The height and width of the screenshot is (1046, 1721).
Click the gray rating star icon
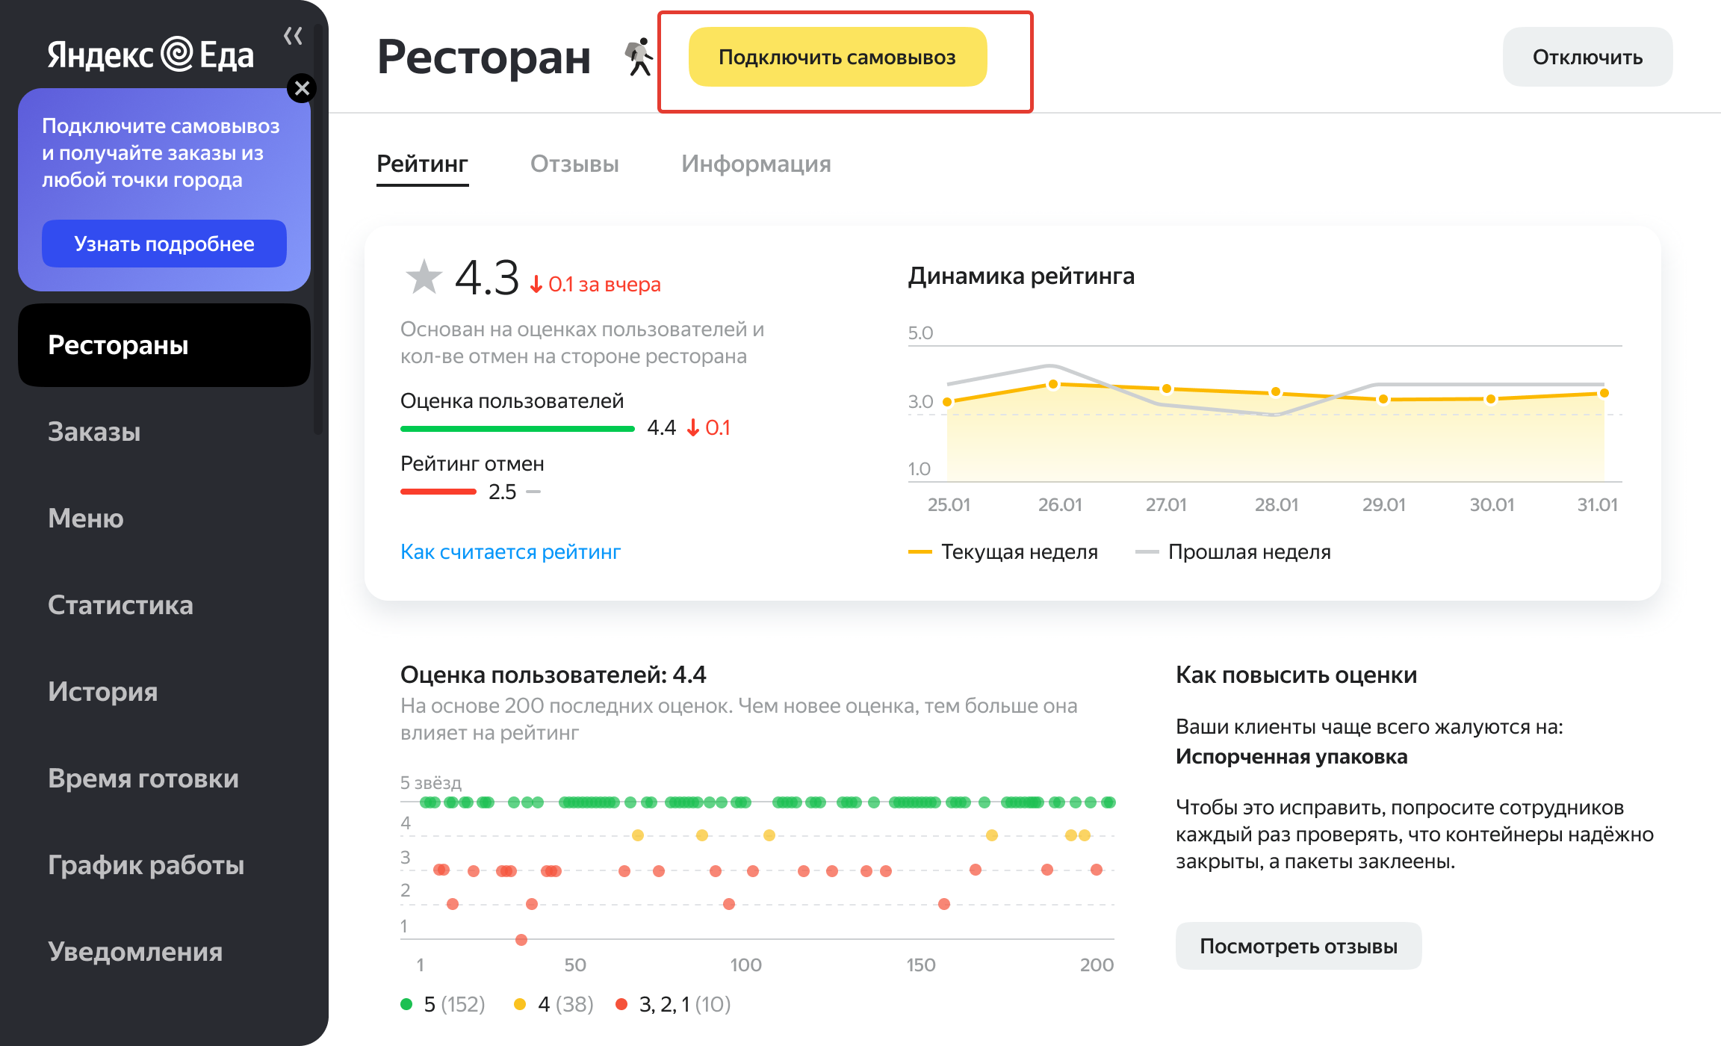click(x=424, y=277)
